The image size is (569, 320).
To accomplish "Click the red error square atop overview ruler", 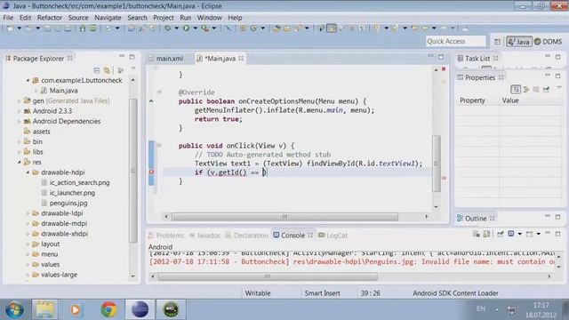I will 444,69.
